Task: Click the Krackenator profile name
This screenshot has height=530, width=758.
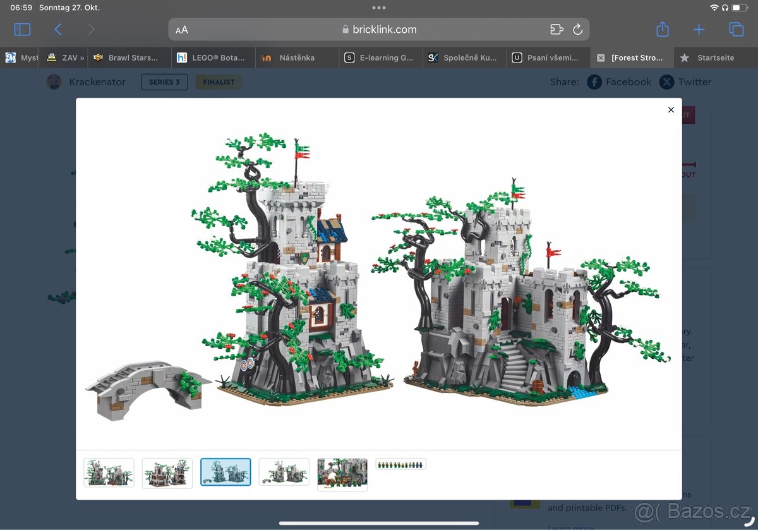Action: [97, 81]
